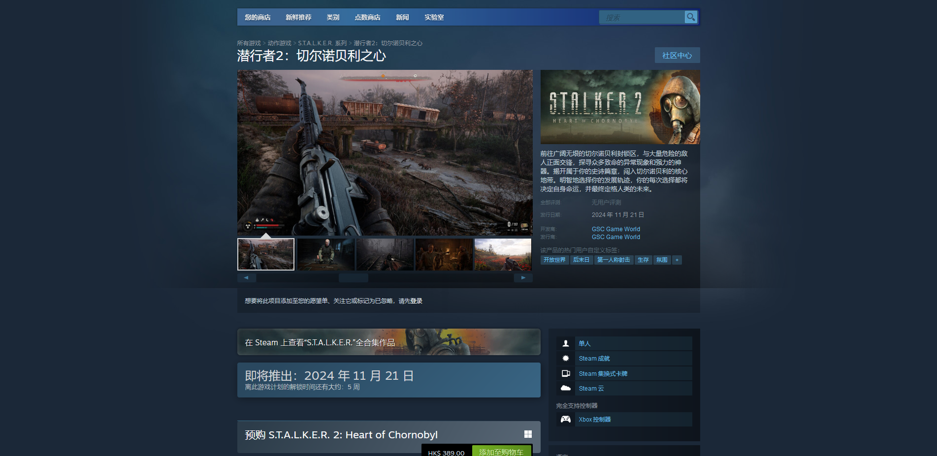Select third thumbnail of foggy dark scene
The height and width of the screenshot is (456, 937).
385,254
